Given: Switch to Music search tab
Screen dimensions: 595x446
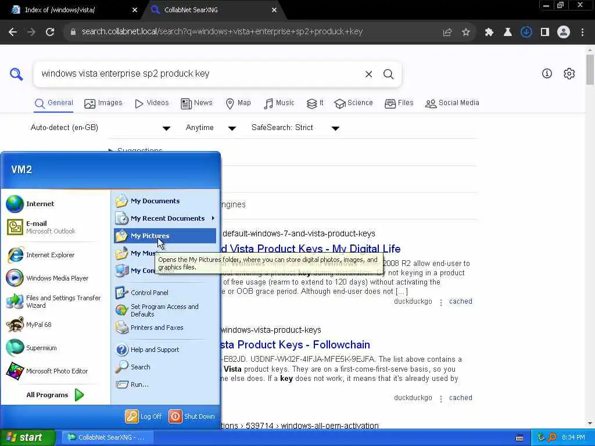Looking at the screenshot, I should pyautogui.click(x=279, y=103).
